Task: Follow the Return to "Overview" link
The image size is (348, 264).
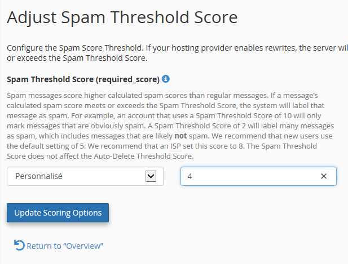Action: (65, 246)
